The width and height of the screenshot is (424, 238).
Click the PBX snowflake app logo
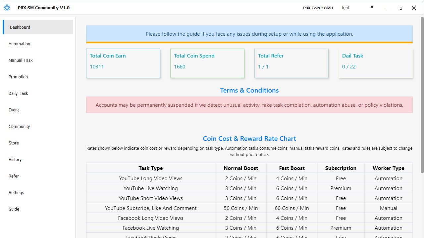(7, 8)
